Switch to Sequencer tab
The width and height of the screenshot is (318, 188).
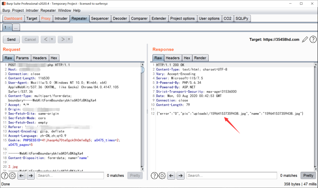(x=100, y=18)
